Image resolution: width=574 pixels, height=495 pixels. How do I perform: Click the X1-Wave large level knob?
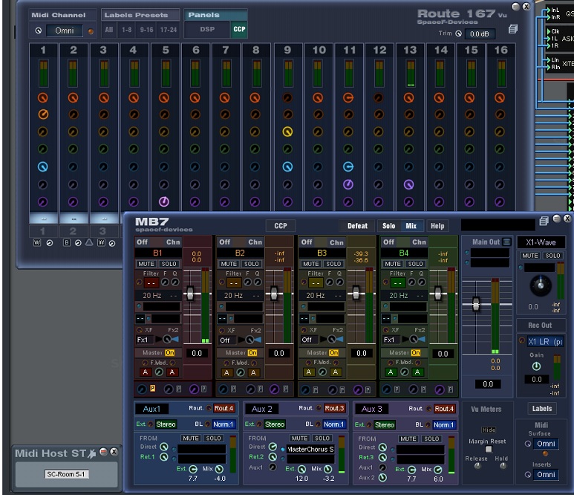pyautogui.click(x=541, y=285)
